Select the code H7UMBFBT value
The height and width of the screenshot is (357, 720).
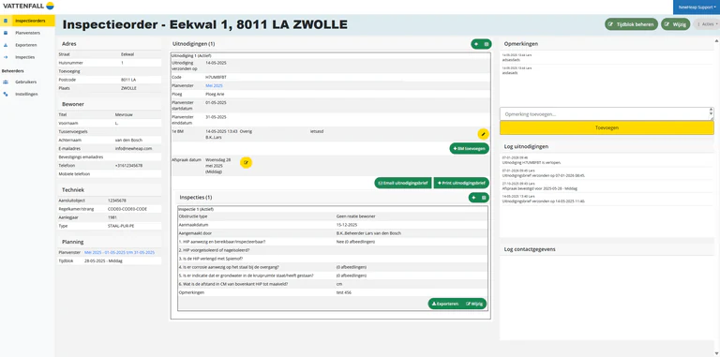point(216,77)
